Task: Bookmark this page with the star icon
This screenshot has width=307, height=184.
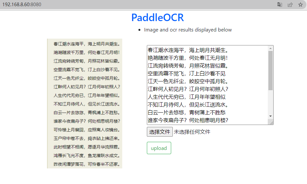Action: tap(301, 5)
